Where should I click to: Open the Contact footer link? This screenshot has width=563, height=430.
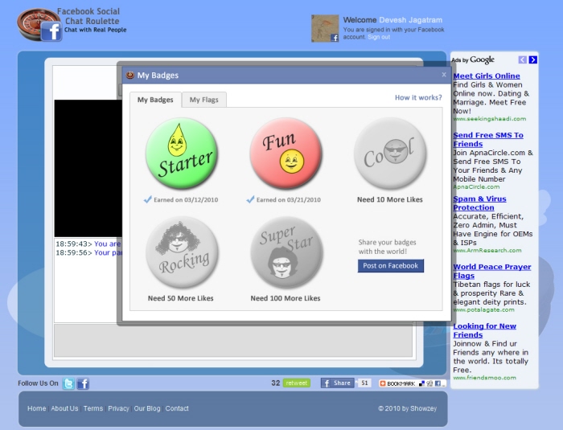click(177, 408)
